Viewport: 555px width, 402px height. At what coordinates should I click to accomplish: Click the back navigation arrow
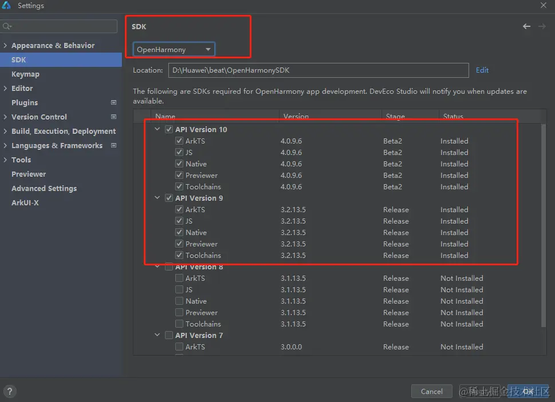click(x=526, y=26)
